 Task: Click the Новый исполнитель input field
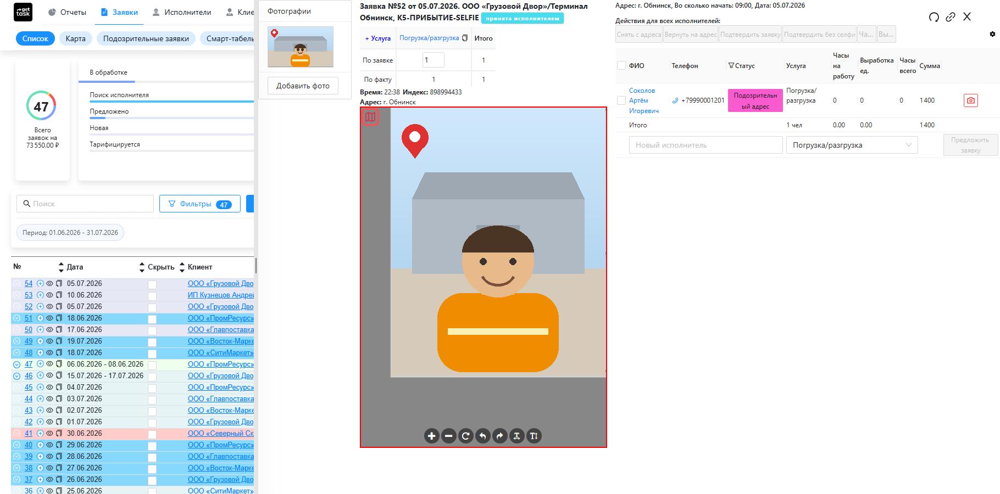click(x=706, y=145)
